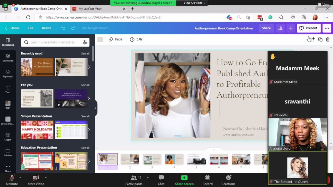333x187 pixels.
Task: Click the Share button
Action: point(266,28)
